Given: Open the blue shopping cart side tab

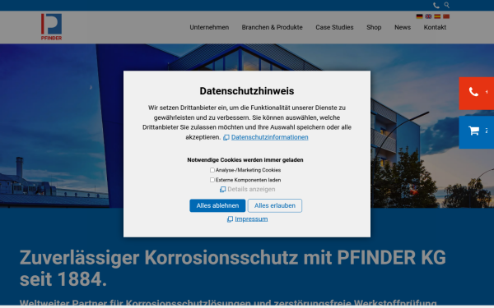Looking at the screenshot, I should click(x=477, y=132).
